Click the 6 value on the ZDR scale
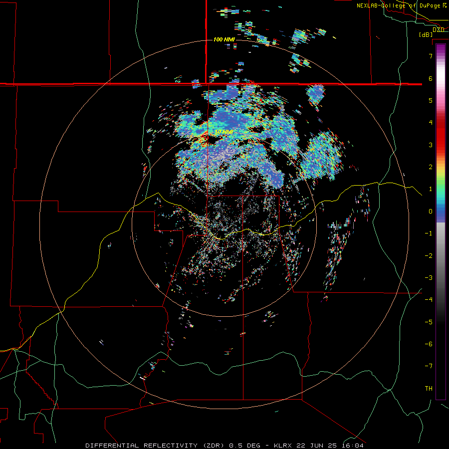Image resolution: width=449 pixels, height=449 pixels. [431, 78]
